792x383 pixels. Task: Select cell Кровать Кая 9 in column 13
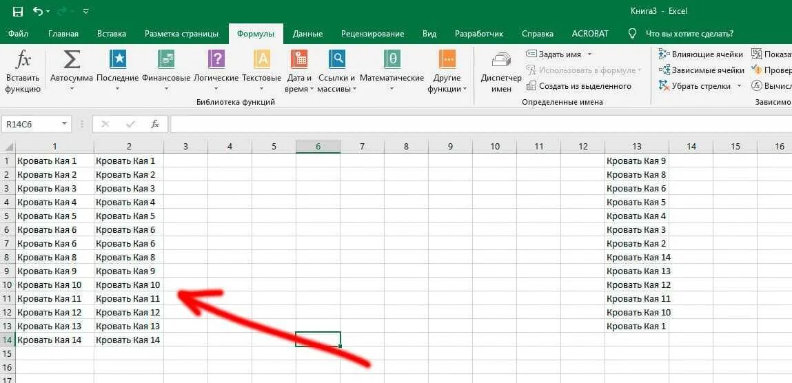coord(636,161)
